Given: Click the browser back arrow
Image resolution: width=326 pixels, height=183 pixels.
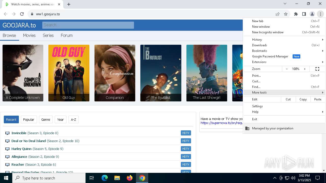Looking at the screenshot, I should (x=6, y=14).
